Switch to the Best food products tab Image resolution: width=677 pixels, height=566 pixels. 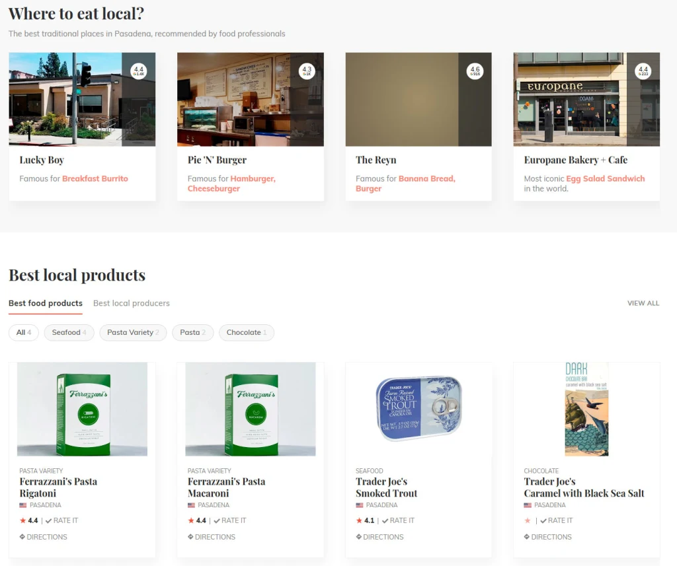click(x=46, y=303)
